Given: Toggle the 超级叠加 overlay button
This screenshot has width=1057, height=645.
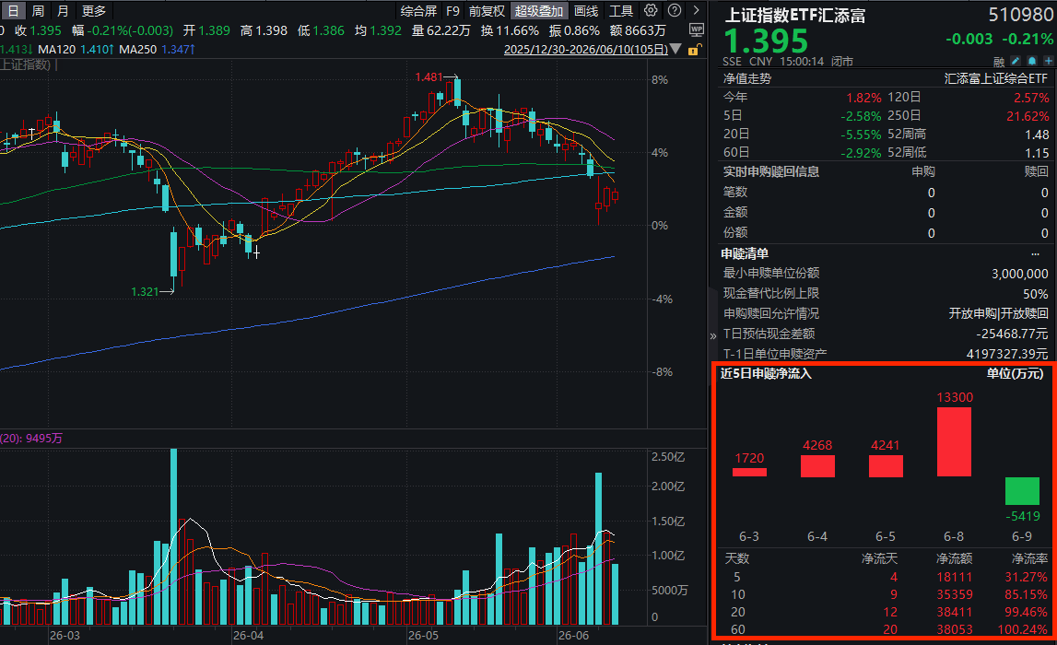Looking at the screenshot, I should point(538,11).
